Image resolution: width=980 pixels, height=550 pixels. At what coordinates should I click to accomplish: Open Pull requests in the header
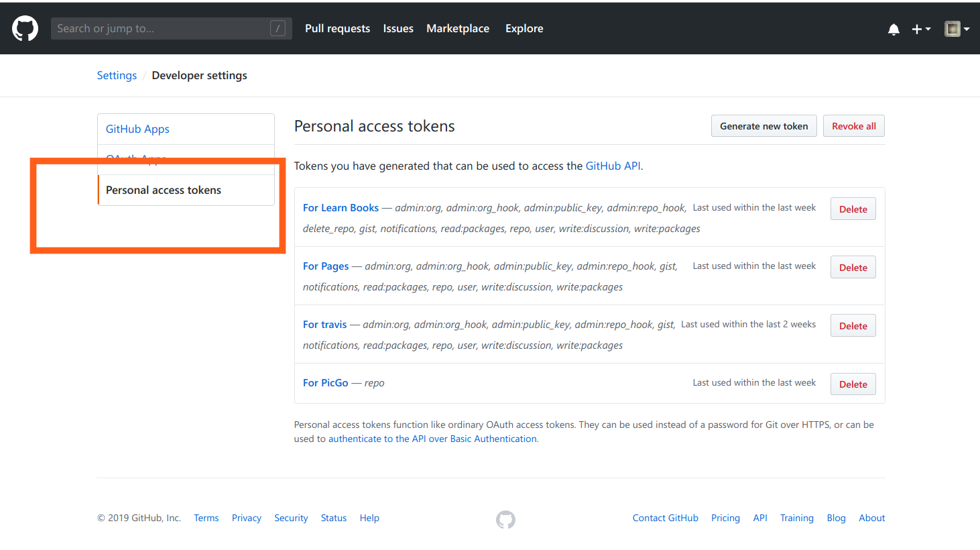(x=337, y=28)
